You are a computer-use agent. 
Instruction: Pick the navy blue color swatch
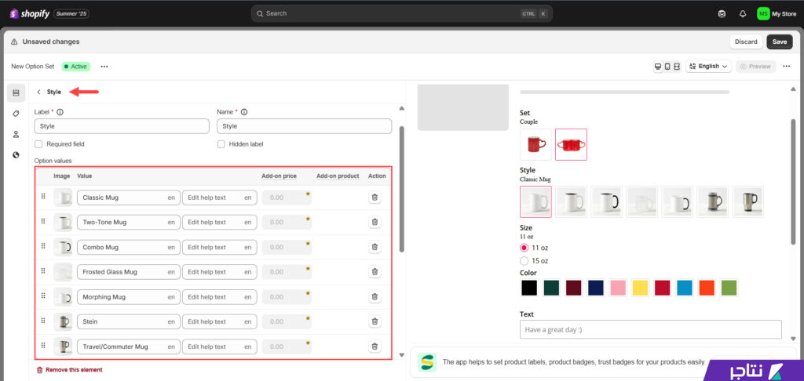pos(596,288)
